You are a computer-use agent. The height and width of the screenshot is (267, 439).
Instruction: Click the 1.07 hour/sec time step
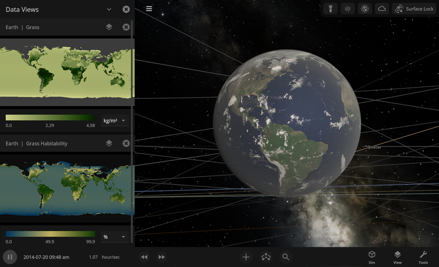pyautogui.click(x=104, y=257)
